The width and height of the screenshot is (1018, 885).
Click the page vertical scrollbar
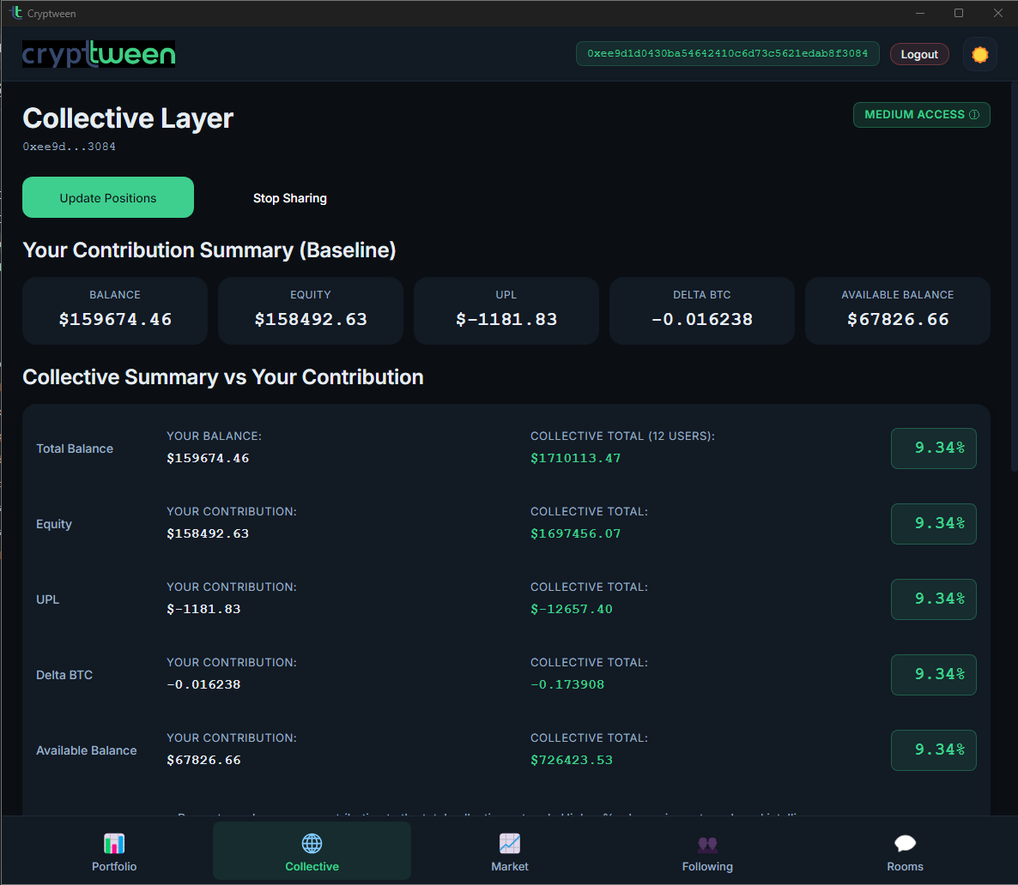(1014, 276)
